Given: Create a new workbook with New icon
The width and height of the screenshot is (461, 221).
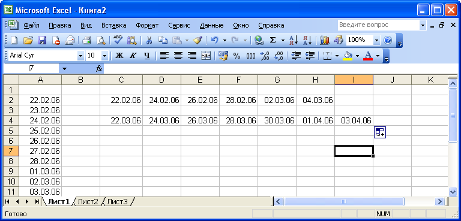Looking at the screenshot, I should click(14, 40).
